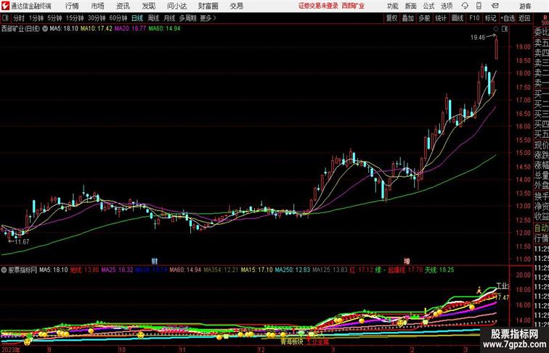Select the 日线 daily period tab

coord(137,18)
